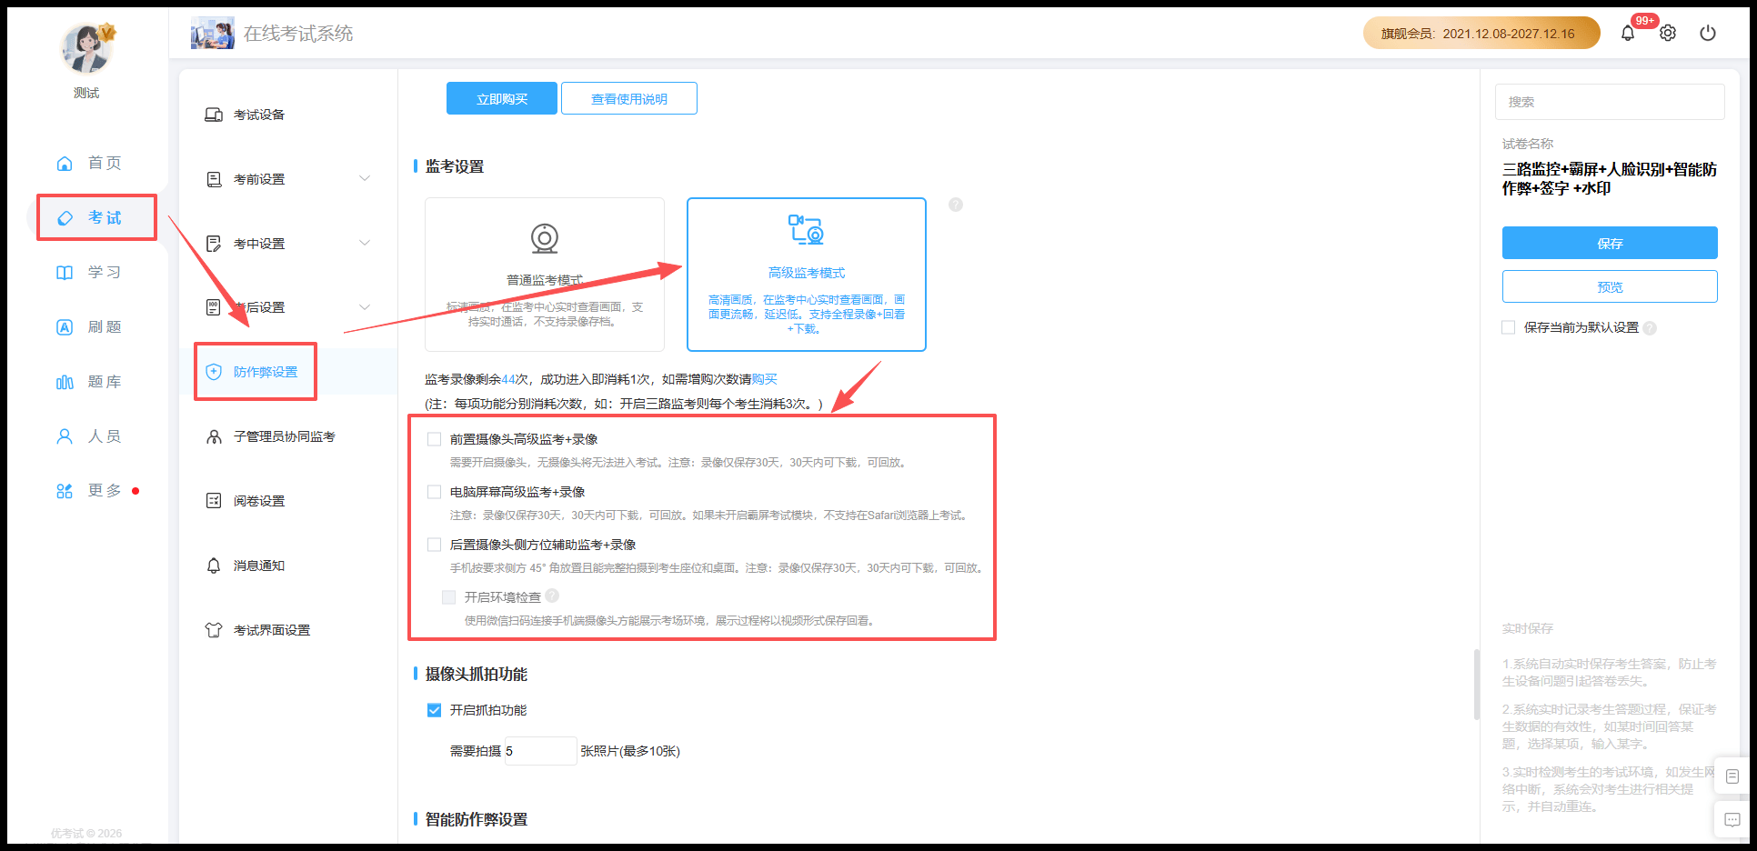Click the 学习 book icon

[65, 272]
